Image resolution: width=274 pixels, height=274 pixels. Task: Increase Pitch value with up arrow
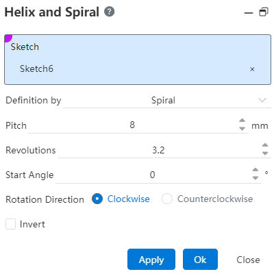pos(242,121)
